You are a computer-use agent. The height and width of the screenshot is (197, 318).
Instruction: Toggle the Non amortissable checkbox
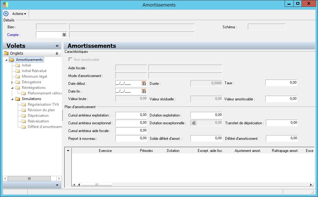[x=70, y=60]
